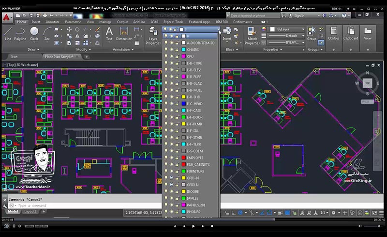Click the Featured Apps tab

coord(199,22)
